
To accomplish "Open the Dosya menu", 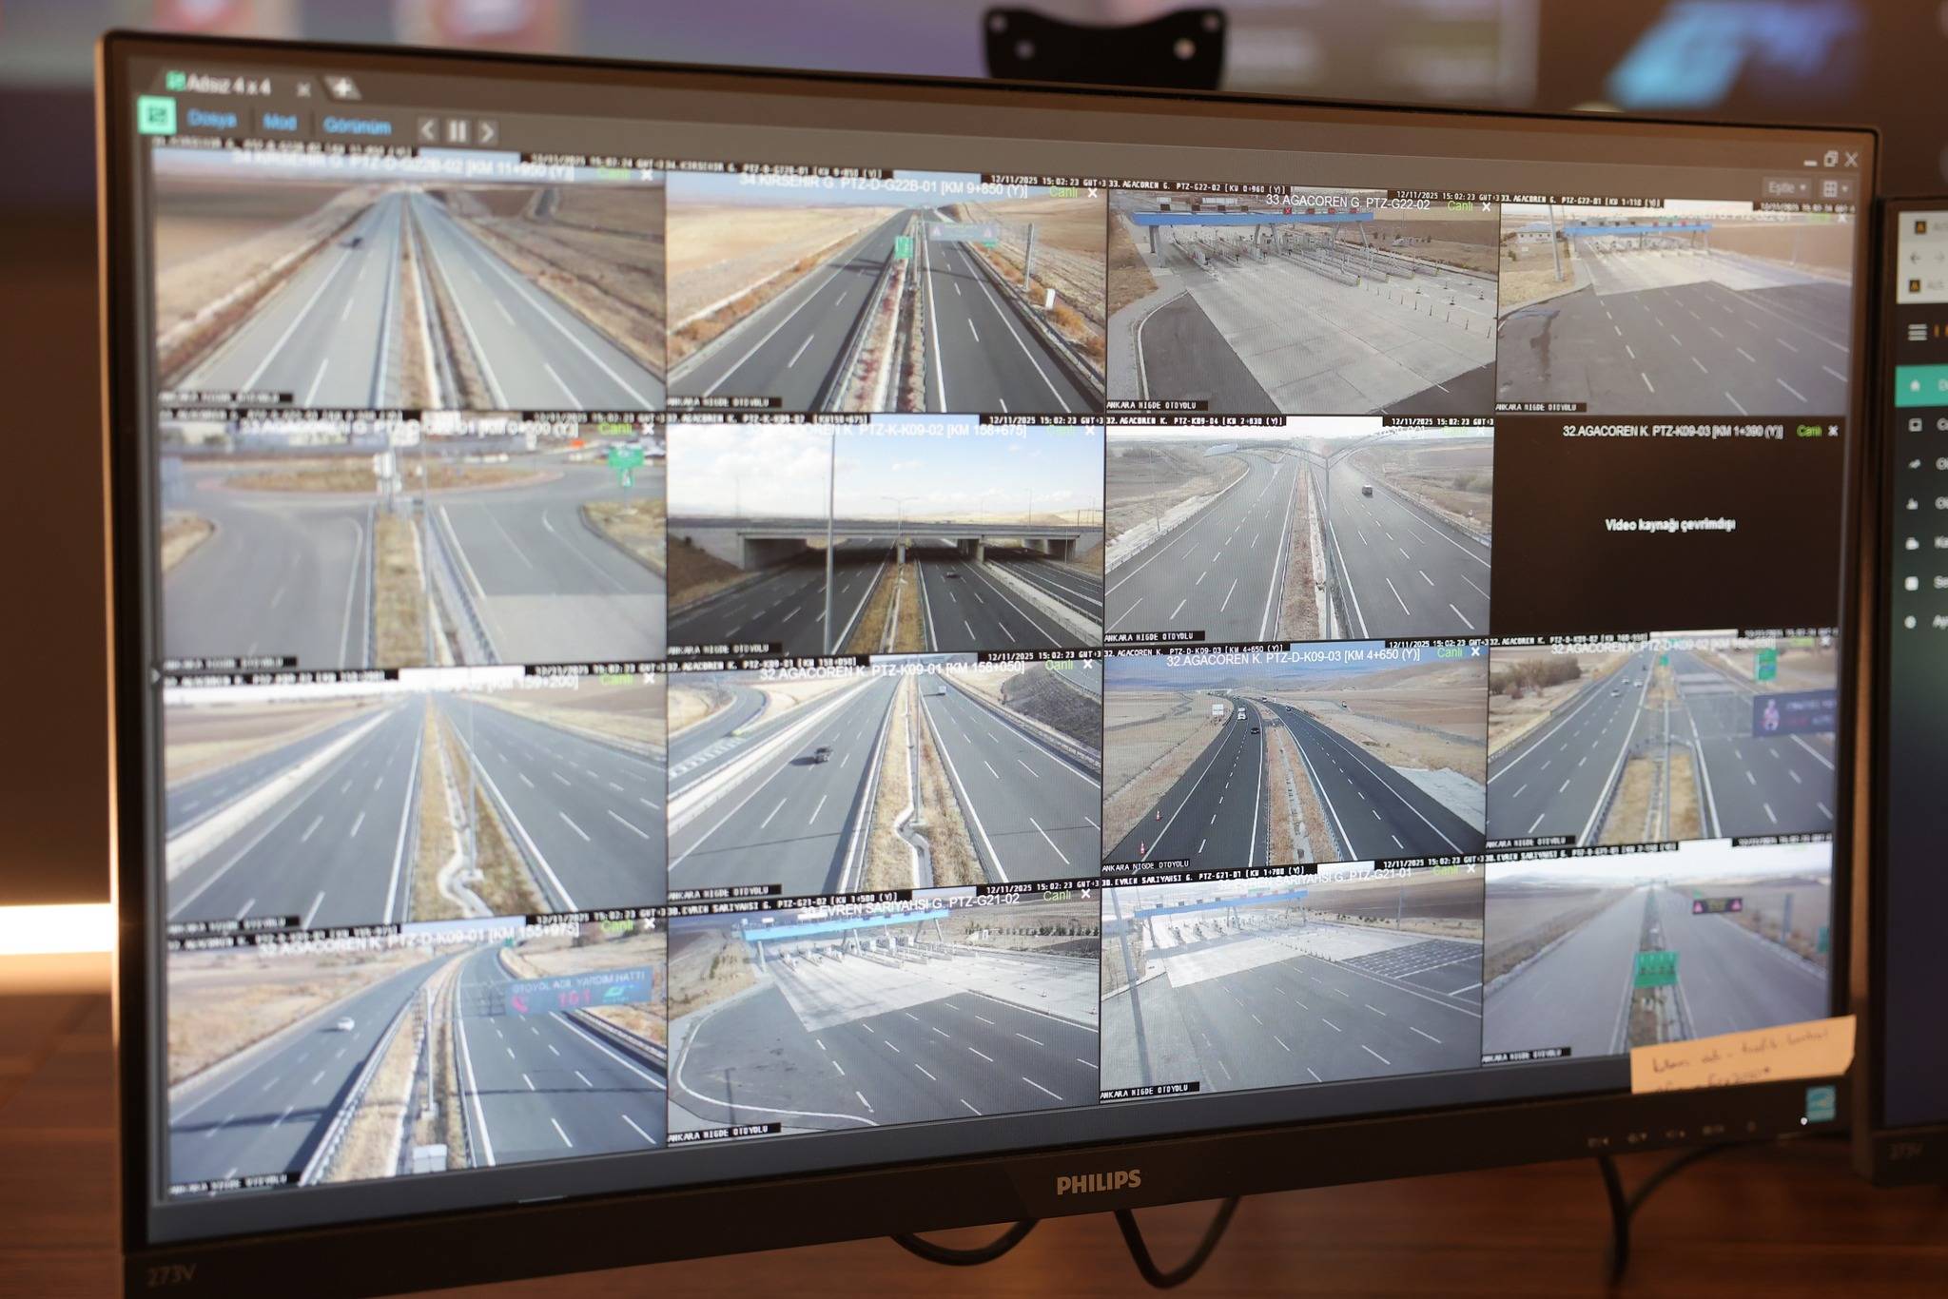I will pos(212,120).
